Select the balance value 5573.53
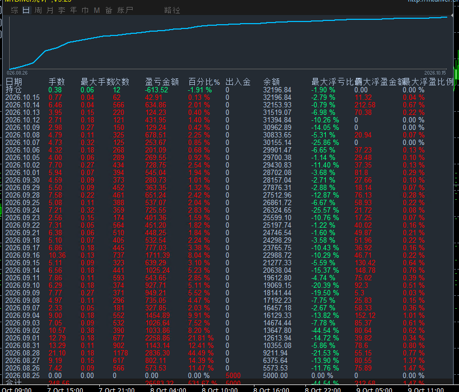This screenshot has width=459, height=392. click(275, 368)
